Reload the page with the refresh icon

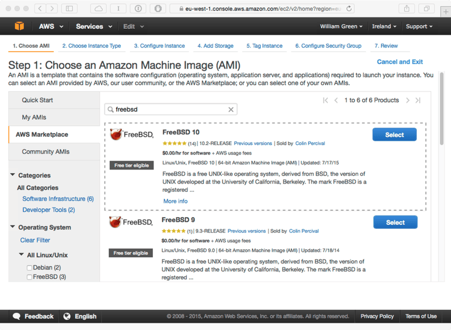349,9
